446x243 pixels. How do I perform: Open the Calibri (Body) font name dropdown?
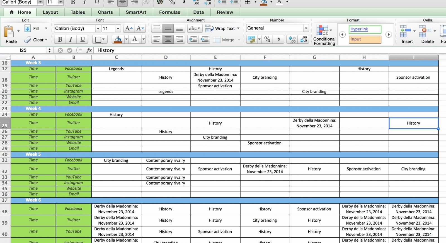pos(98,28)
